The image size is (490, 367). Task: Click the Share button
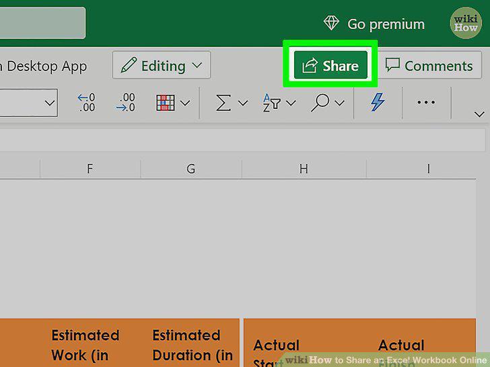(x=330, y=65)
